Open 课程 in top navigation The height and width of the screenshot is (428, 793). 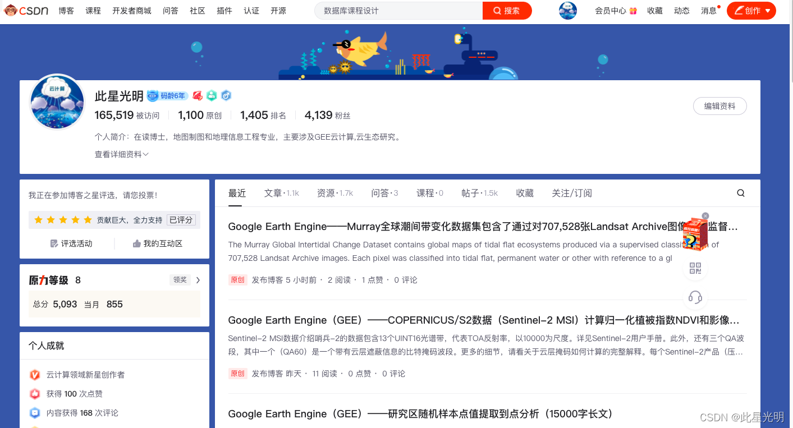click(x=93, y=11)
